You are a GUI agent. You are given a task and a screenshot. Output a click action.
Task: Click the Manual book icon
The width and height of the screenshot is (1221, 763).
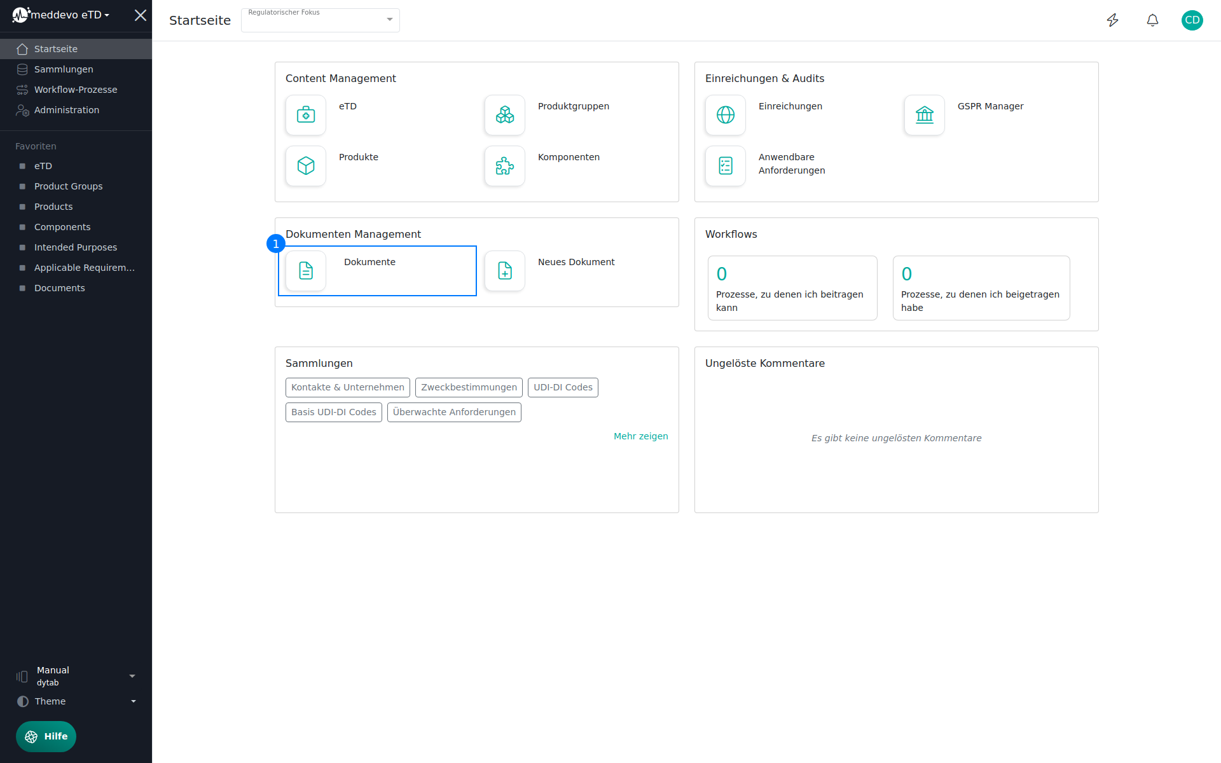[22, 677]
